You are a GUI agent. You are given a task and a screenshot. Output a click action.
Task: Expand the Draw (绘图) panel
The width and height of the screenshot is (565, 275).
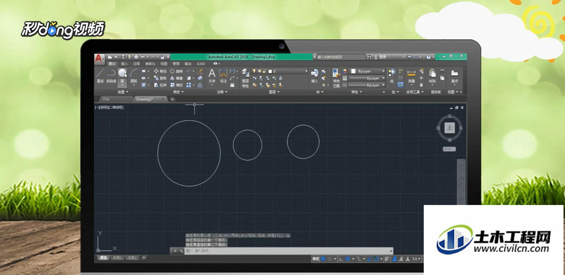click(123, 92)
